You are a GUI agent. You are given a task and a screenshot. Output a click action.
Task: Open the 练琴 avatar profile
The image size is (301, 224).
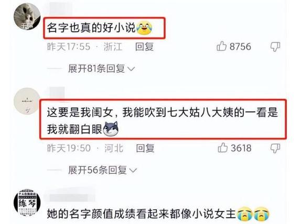(x=27, y=202)
